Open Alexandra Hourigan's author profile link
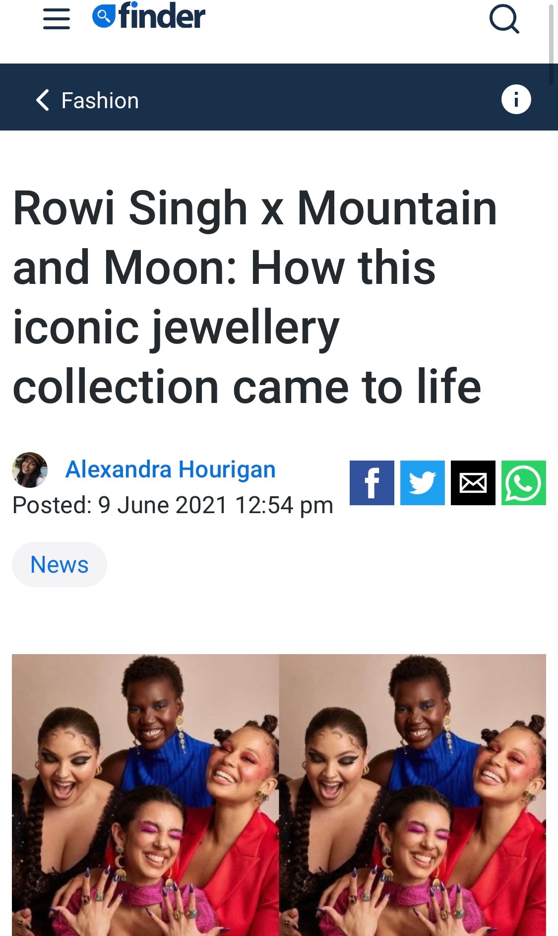 [170, 469]
